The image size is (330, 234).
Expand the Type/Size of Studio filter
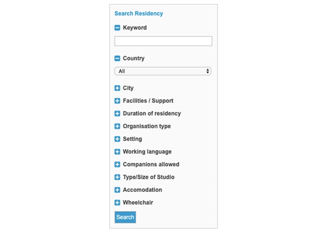click(x=148, y=177)
